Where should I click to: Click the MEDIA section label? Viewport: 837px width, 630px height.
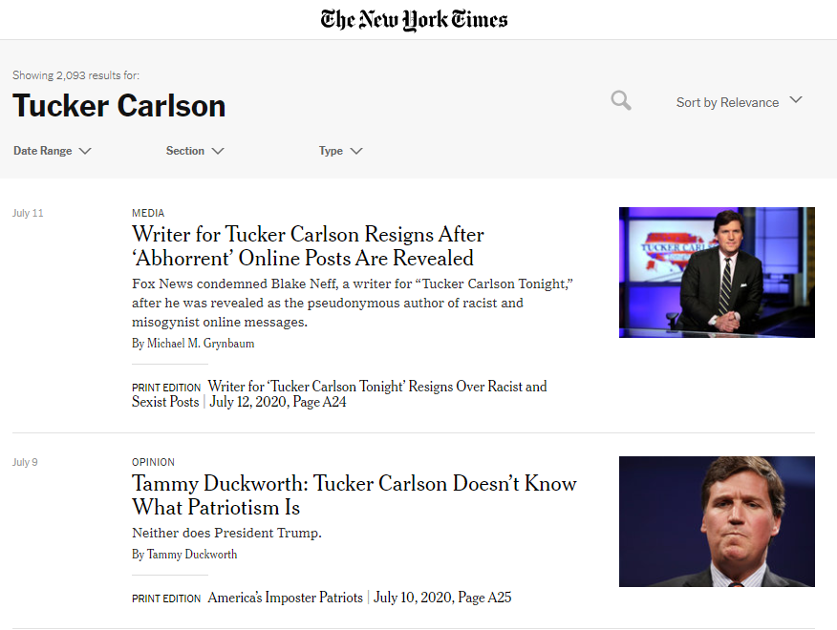click(x=148, y=213)
